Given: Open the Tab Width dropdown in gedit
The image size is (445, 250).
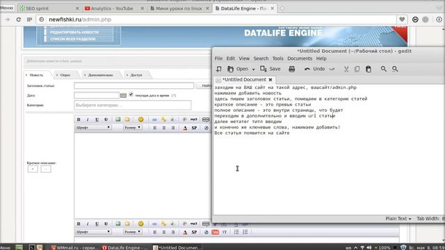Looking at the screenshot, I should pos(430,219).
